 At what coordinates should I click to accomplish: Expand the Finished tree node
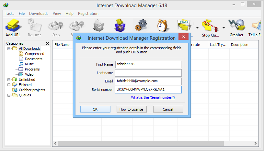tap(9, 85)
